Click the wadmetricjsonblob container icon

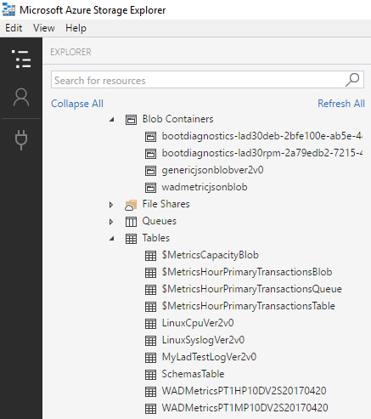pyautogui.click(x=150, y=188)
